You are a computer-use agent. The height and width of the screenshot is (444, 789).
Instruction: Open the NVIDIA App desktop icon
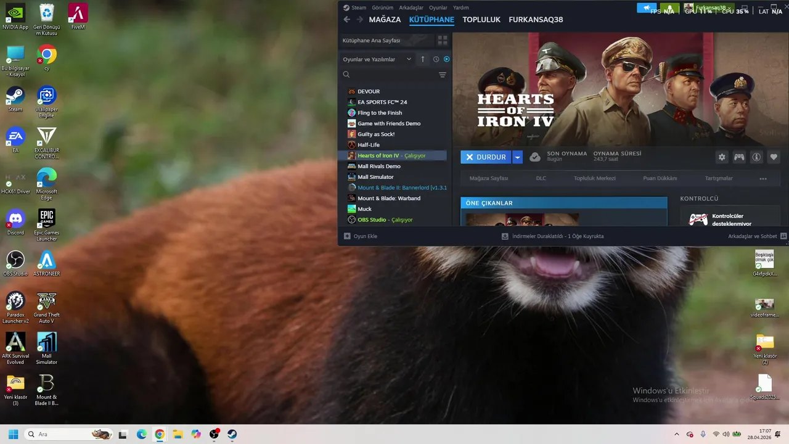[15, 17]
